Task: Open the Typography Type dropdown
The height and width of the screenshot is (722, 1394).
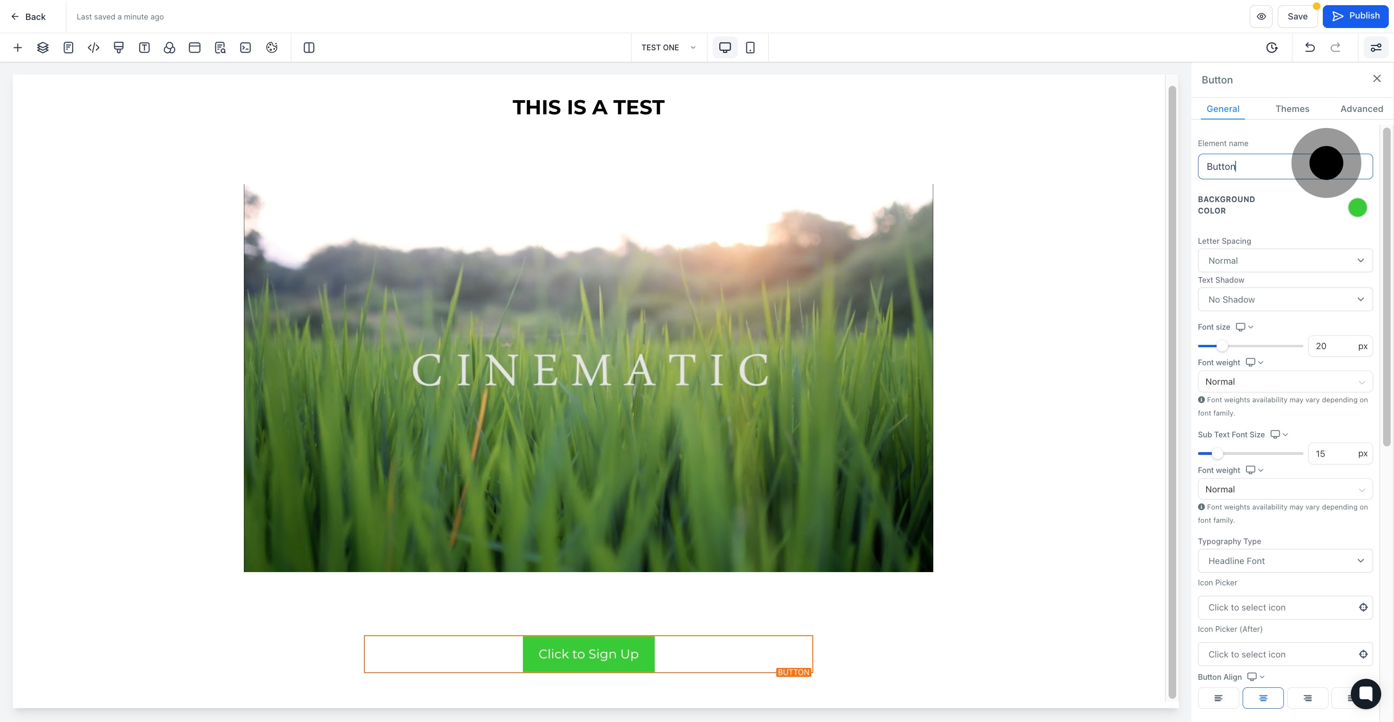Action: click(x=1285, y=561)
